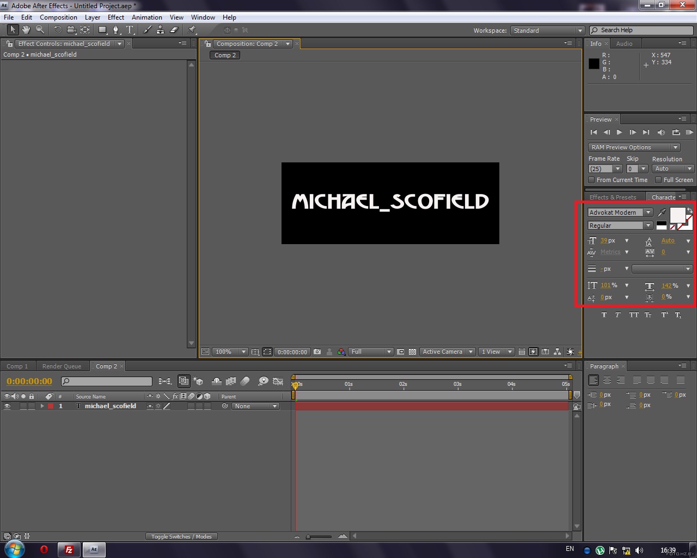Open the Animation menu
This screenshot has width=697, height=558.
click(147, 17)
